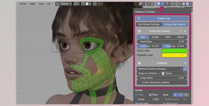Open the UV menu

pos(49,4)
